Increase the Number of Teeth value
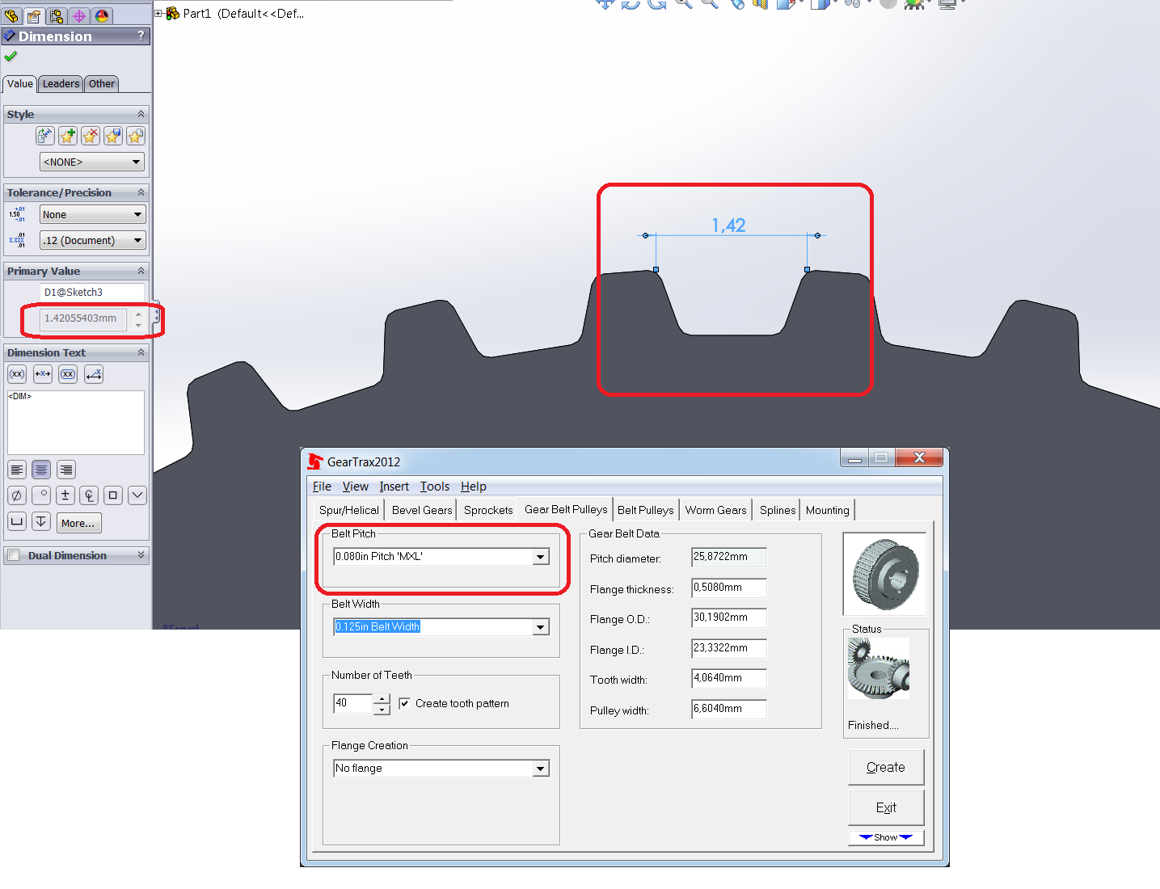Image resolution: width=1160 pixels, height=889 pixels. pos(382,698)
